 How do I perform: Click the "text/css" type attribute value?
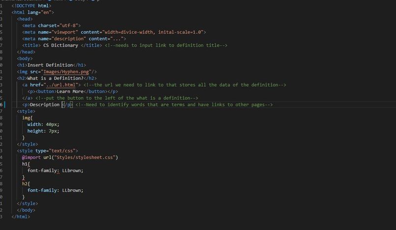click(x=62, y=150)
